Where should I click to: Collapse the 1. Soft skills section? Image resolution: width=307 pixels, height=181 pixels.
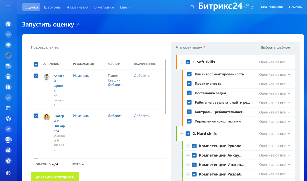coord(182,62)
